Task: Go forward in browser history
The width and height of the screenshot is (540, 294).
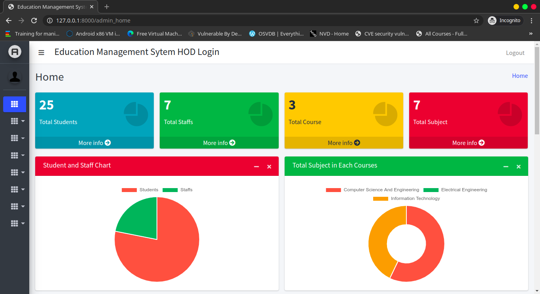Action: pos(21,21)
